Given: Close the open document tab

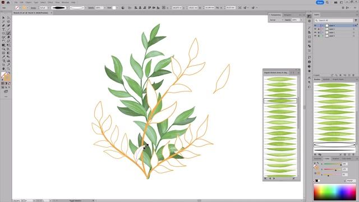Looking at the screenshot, I should [x=51, y=13].
